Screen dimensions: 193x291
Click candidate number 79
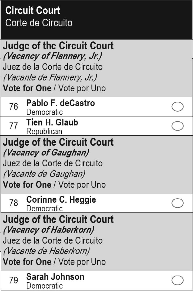pos(14,280)
